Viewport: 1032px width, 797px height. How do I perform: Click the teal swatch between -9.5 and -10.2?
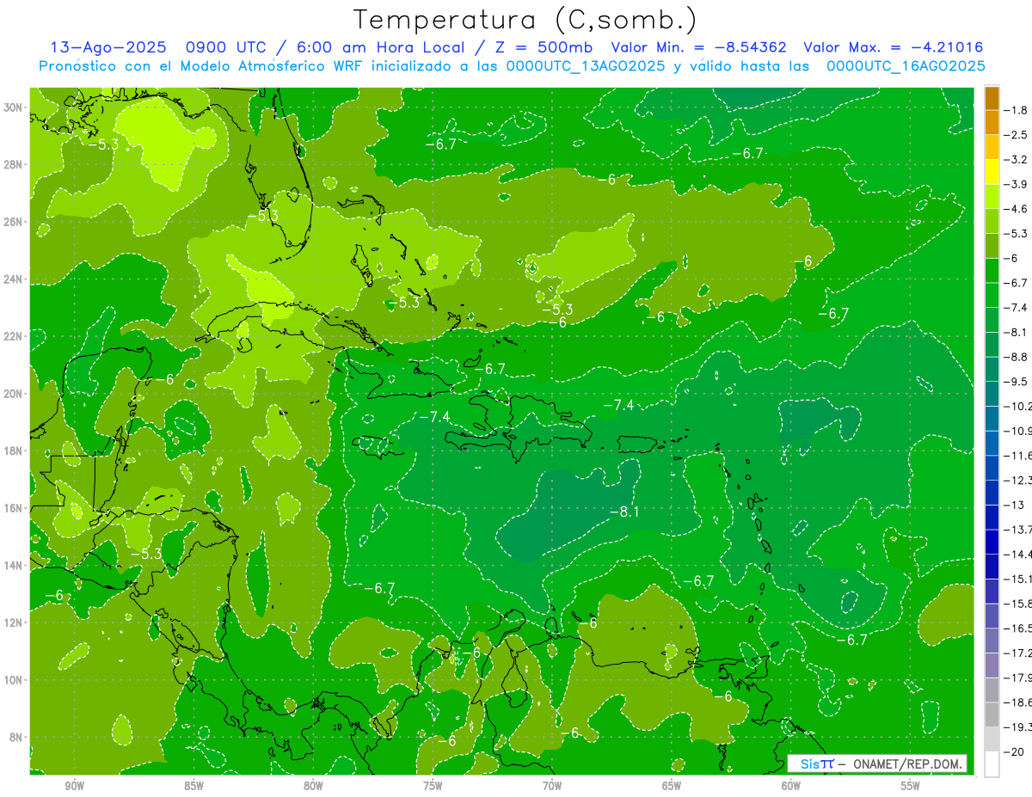[x=992, y=393]
